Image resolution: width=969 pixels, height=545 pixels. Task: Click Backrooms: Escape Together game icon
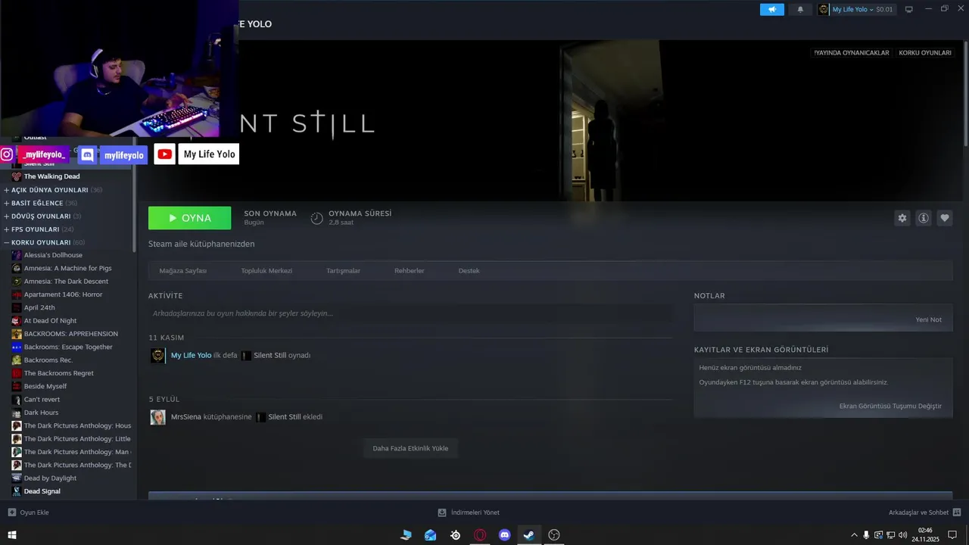(x=17, y=347)
